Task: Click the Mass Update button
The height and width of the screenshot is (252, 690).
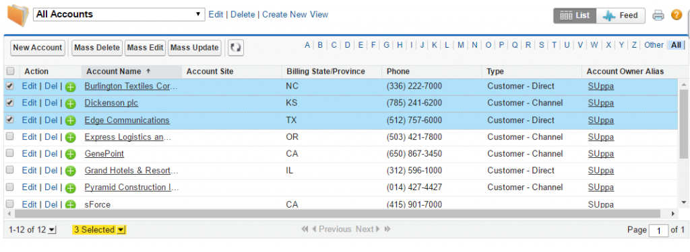Action: tap(194, 48)
